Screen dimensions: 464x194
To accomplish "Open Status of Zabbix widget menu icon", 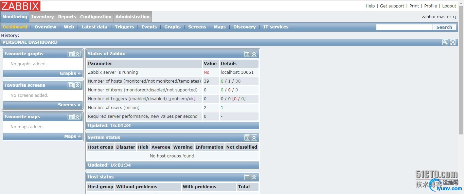I will point(247,54).
